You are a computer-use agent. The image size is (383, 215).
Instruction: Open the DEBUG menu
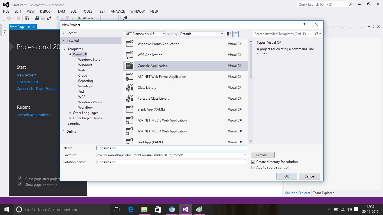tap(45, 11)
